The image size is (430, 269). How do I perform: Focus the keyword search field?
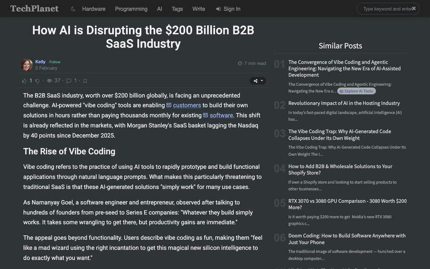(387, 9)
